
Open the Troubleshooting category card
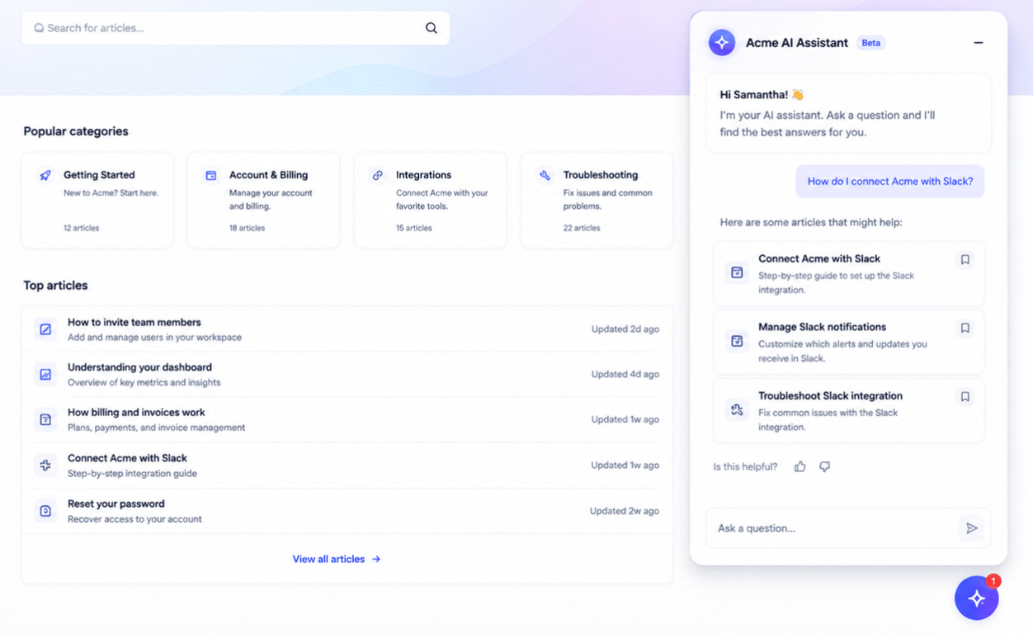coord(597,200)
